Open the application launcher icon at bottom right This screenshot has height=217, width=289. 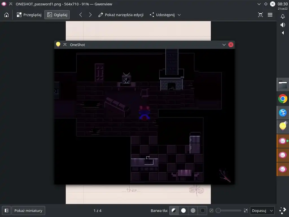[x=283, y=211]
